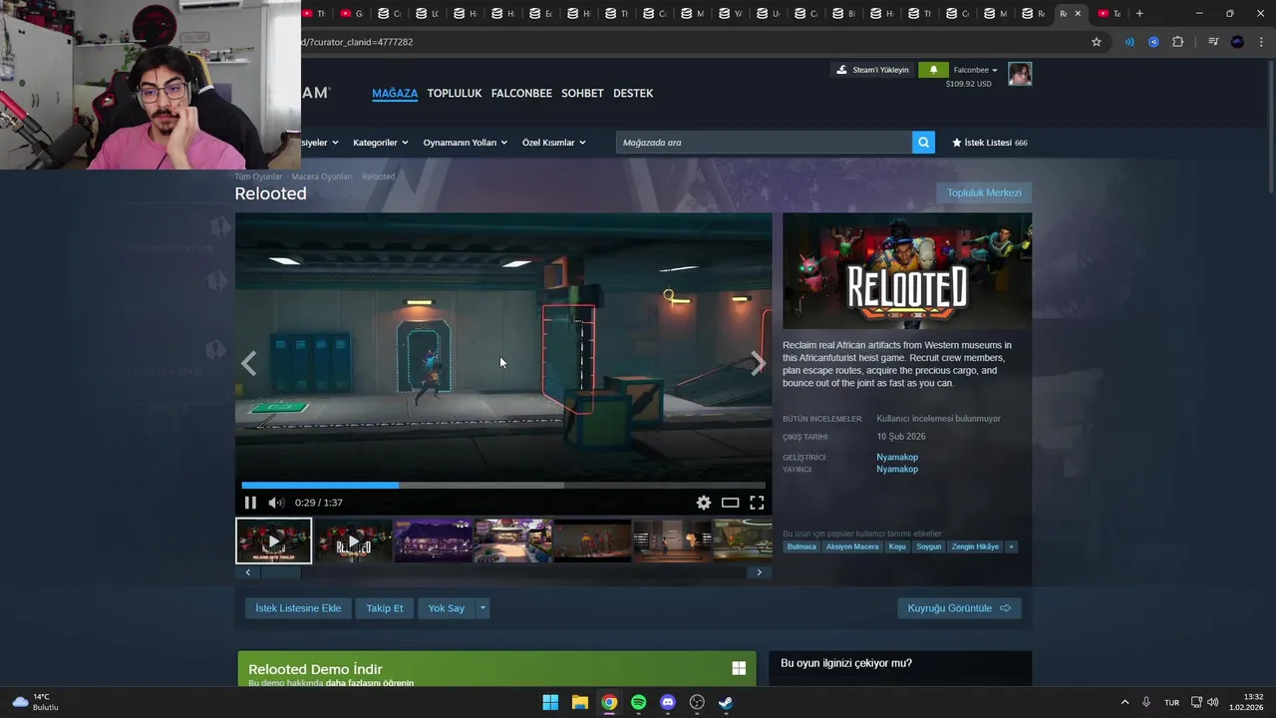The height and width of the screenshot is (718, 1276).
Task: Open the MAĞAZA menu
Action: tap(395, 93)
